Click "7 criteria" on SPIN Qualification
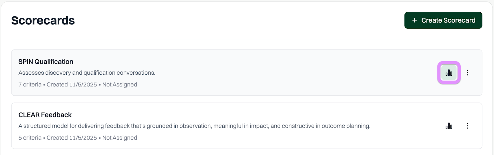 tap(30, 85)
